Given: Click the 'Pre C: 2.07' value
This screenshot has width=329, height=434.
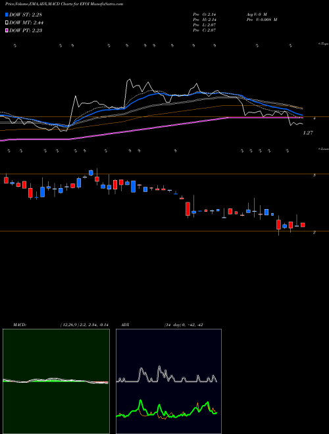Looking at the screenshot, I should pyautogui.click(x=205, y=30).
